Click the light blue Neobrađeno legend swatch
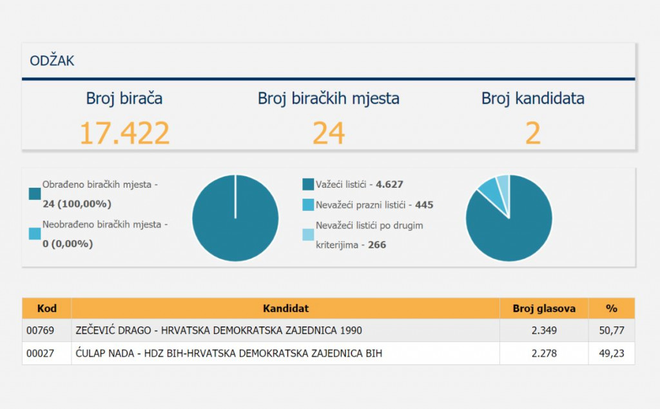Viewport: 660px width, 409px height. pos(35,234)
